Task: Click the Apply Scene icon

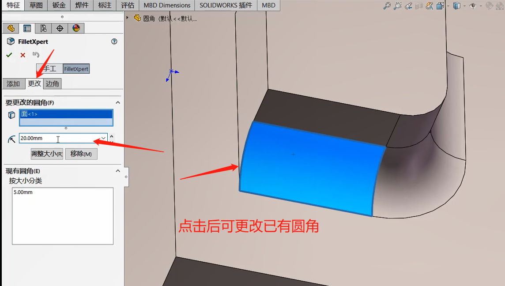Action: (499, 5)
